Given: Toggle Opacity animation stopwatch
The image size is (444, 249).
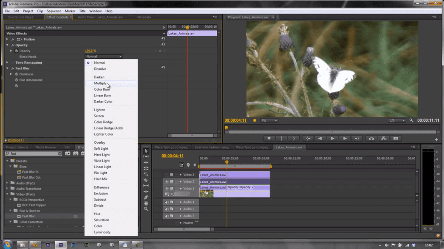Looking at the screenshot, I should (x=16, y=51).
